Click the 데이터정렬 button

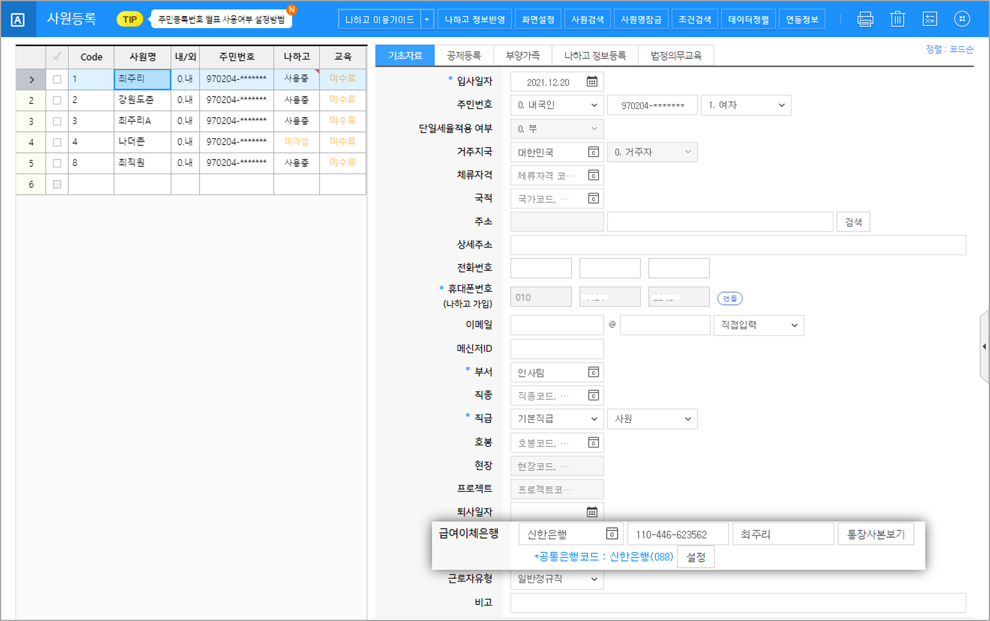tap(748, 19)
